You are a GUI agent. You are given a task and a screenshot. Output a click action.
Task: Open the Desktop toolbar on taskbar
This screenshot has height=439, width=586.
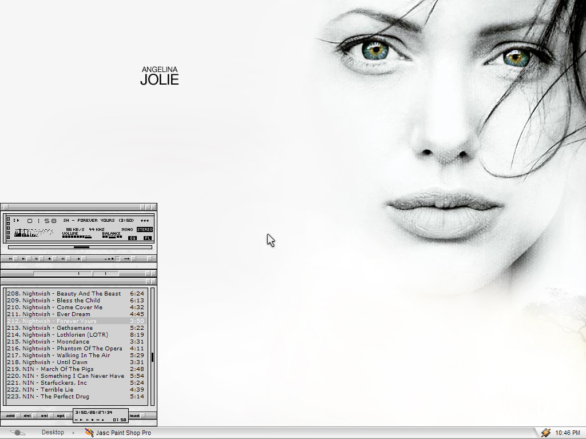point(53,432)
